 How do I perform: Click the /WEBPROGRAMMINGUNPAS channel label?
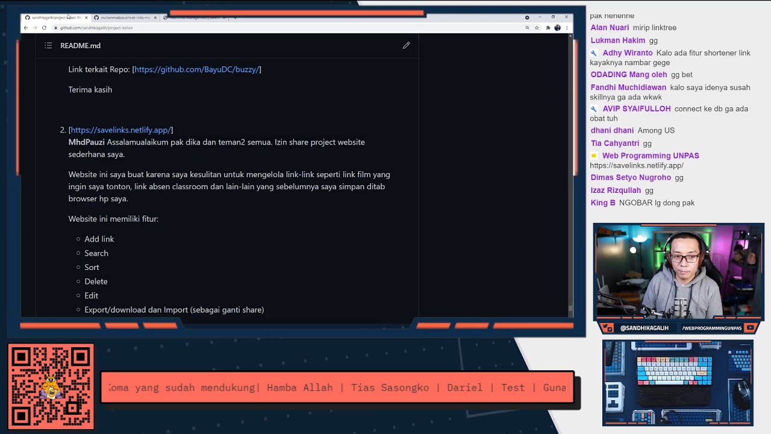711,328
